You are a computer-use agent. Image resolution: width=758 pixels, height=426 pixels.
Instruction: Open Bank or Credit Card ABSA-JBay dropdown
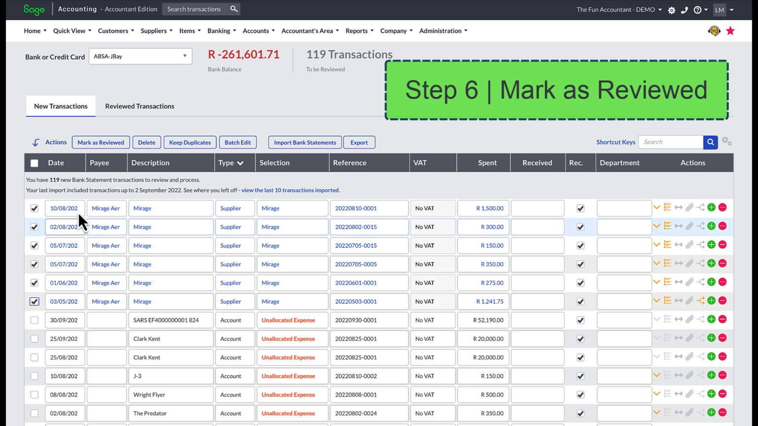click(x=140, y=56)
